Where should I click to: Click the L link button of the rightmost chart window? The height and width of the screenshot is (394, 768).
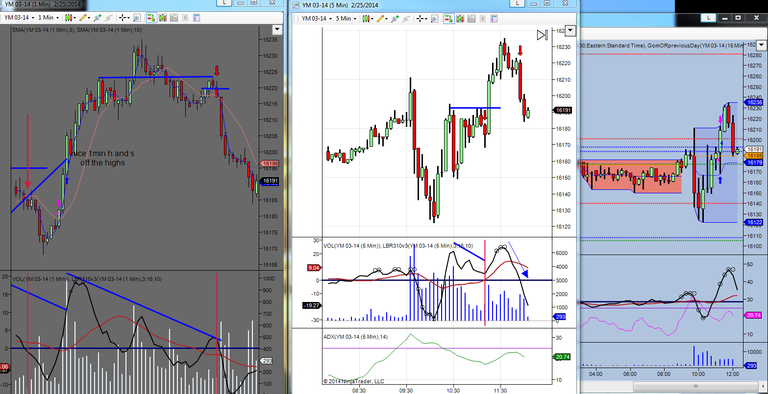point(708,18)
